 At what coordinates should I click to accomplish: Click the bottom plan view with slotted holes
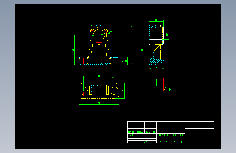99,91
